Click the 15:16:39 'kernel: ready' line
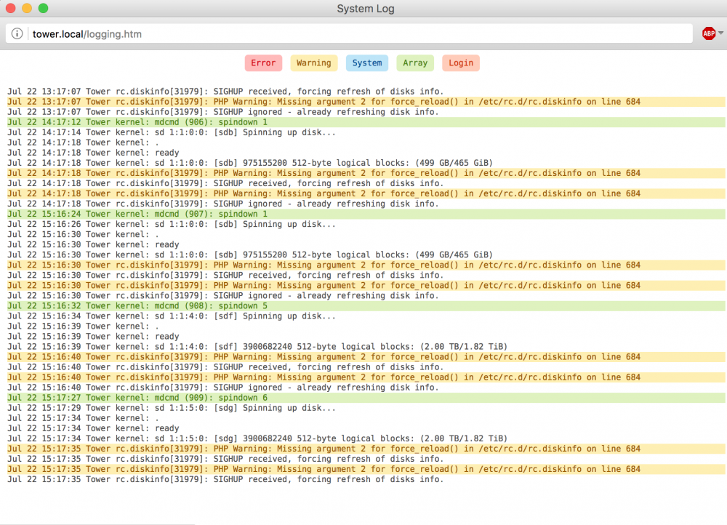727x525 pixels. point(93,336)
